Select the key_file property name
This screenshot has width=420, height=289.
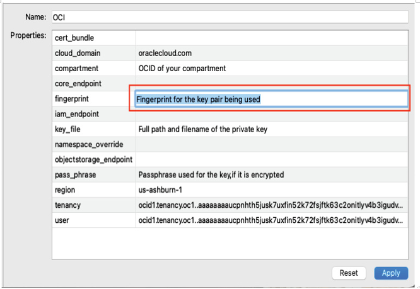(67, 130)
